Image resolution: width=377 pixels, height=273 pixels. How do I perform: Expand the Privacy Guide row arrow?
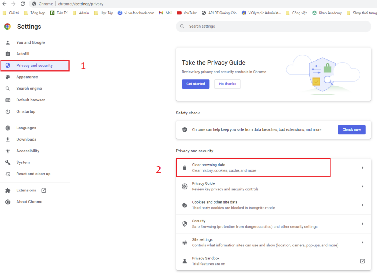point(363,187)
